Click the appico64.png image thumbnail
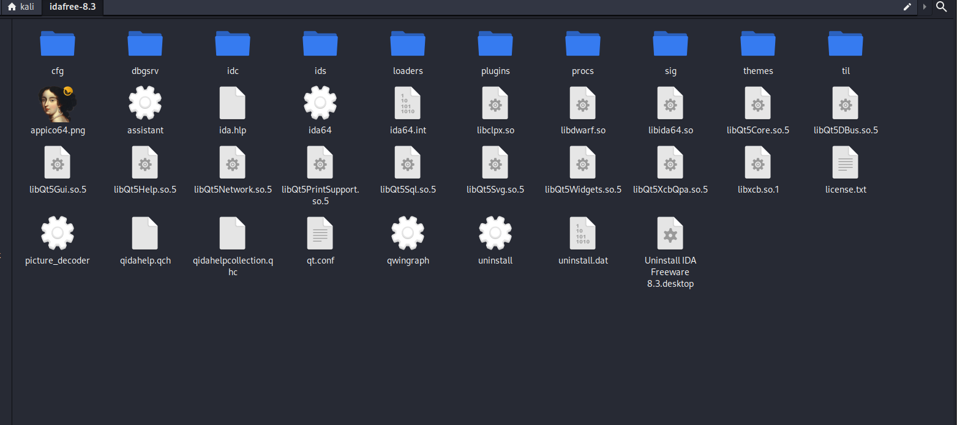Screen dimensions: 957x425 click(58, 103)
